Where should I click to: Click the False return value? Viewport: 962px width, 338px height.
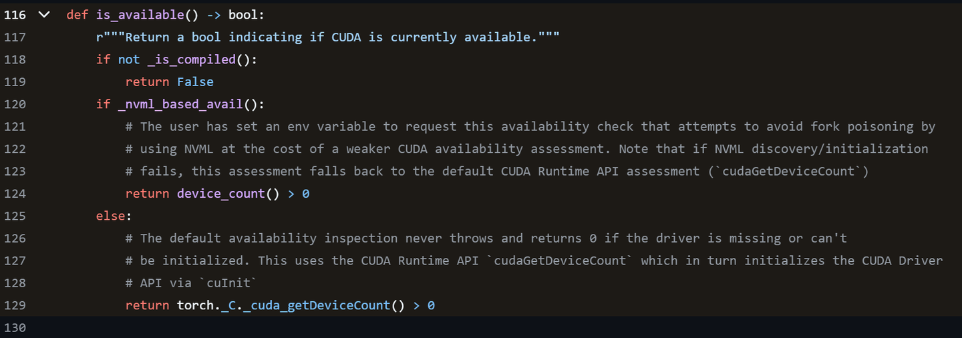tap(195, 82)
